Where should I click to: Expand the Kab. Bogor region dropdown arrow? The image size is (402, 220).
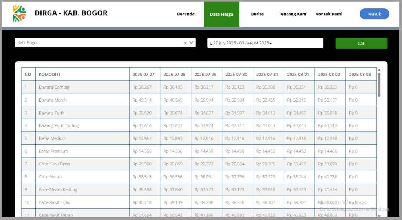191,42
